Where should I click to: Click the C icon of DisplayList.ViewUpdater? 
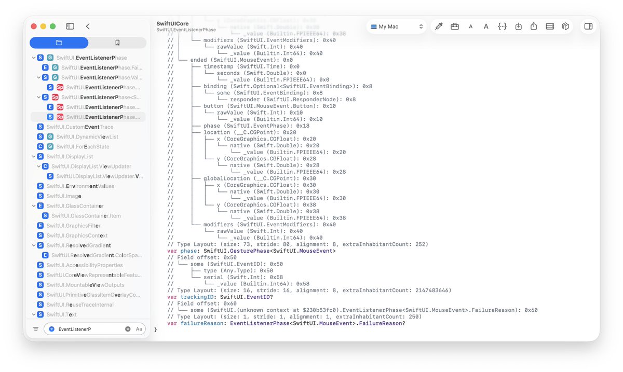(45, 167)
